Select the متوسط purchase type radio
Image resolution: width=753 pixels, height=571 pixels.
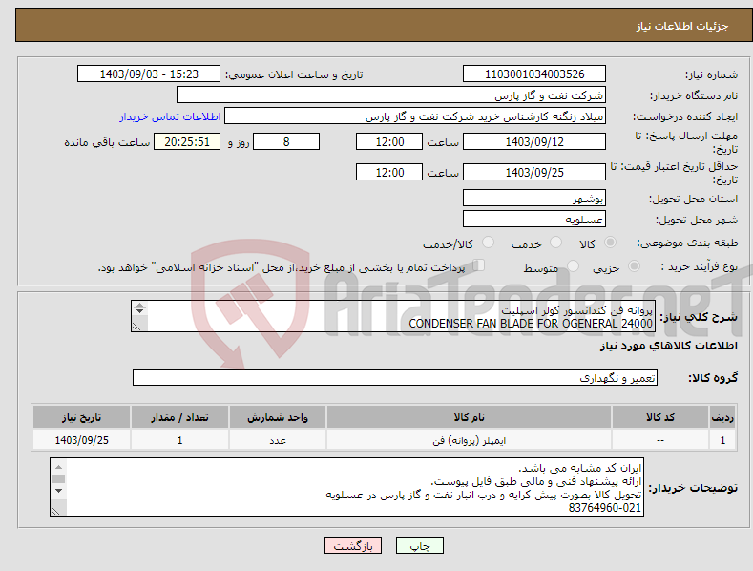pos(573,265)
